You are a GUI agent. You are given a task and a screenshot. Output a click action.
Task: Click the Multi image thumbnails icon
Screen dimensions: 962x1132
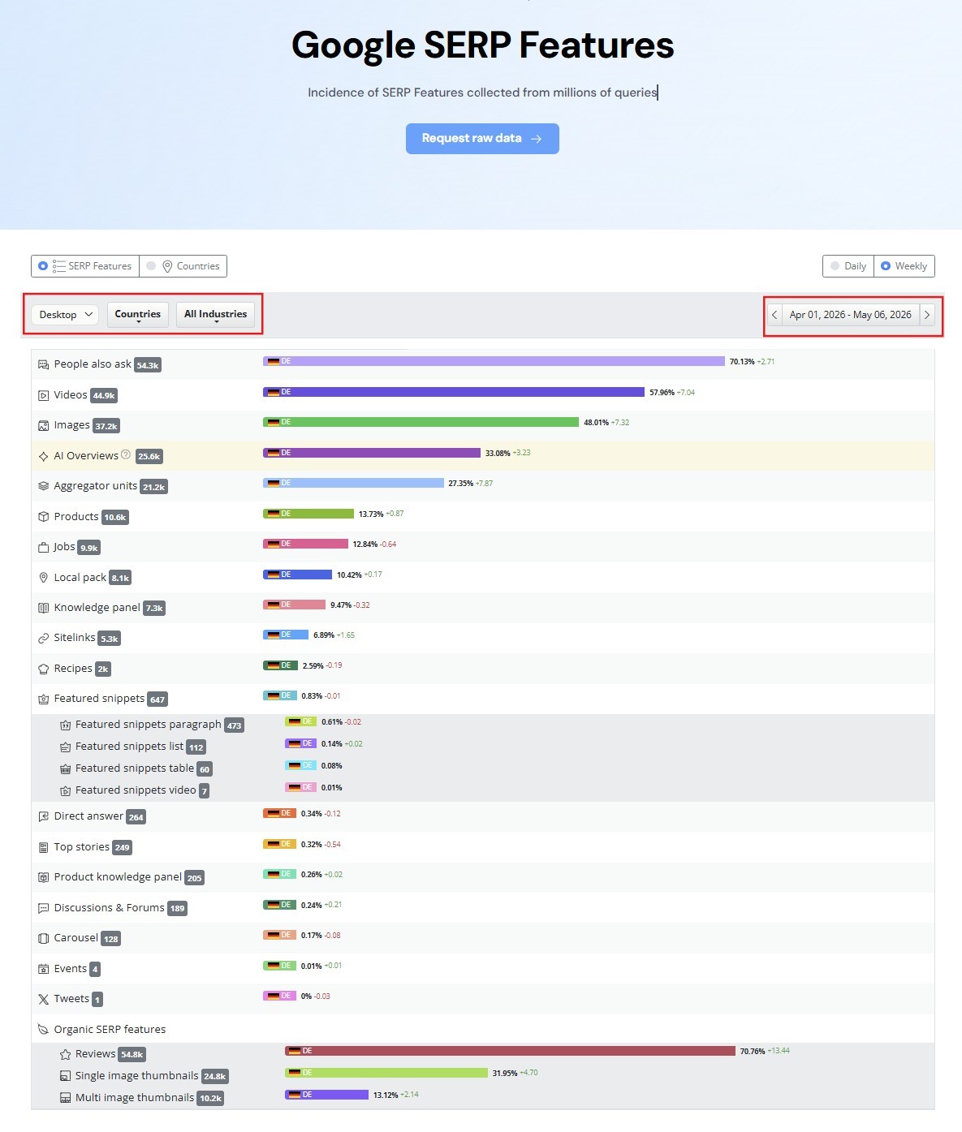coord(65,1099)
